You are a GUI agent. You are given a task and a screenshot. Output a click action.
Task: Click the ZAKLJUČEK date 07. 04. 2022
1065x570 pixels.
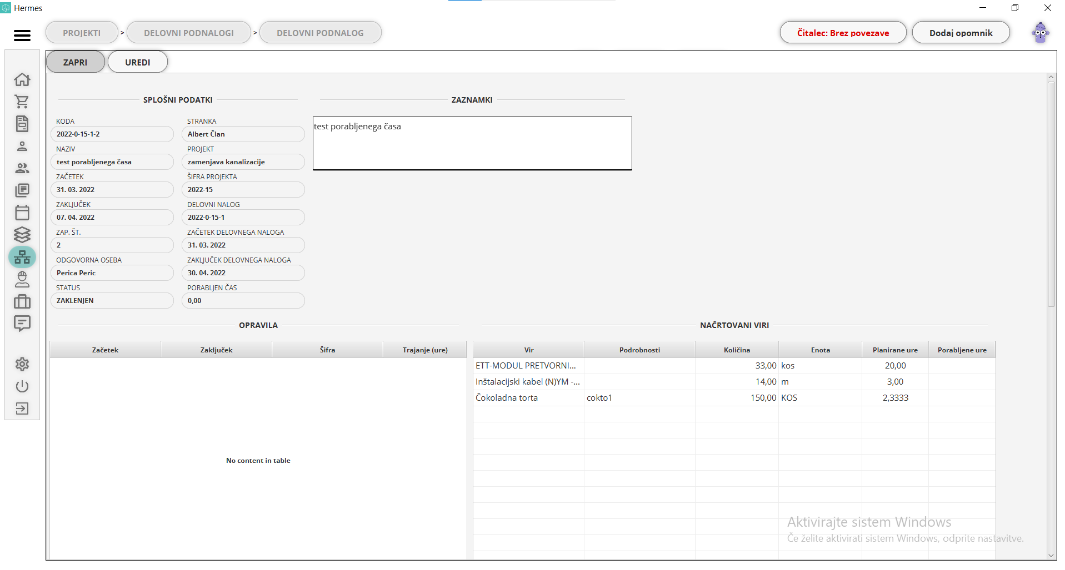coord(112,218)
